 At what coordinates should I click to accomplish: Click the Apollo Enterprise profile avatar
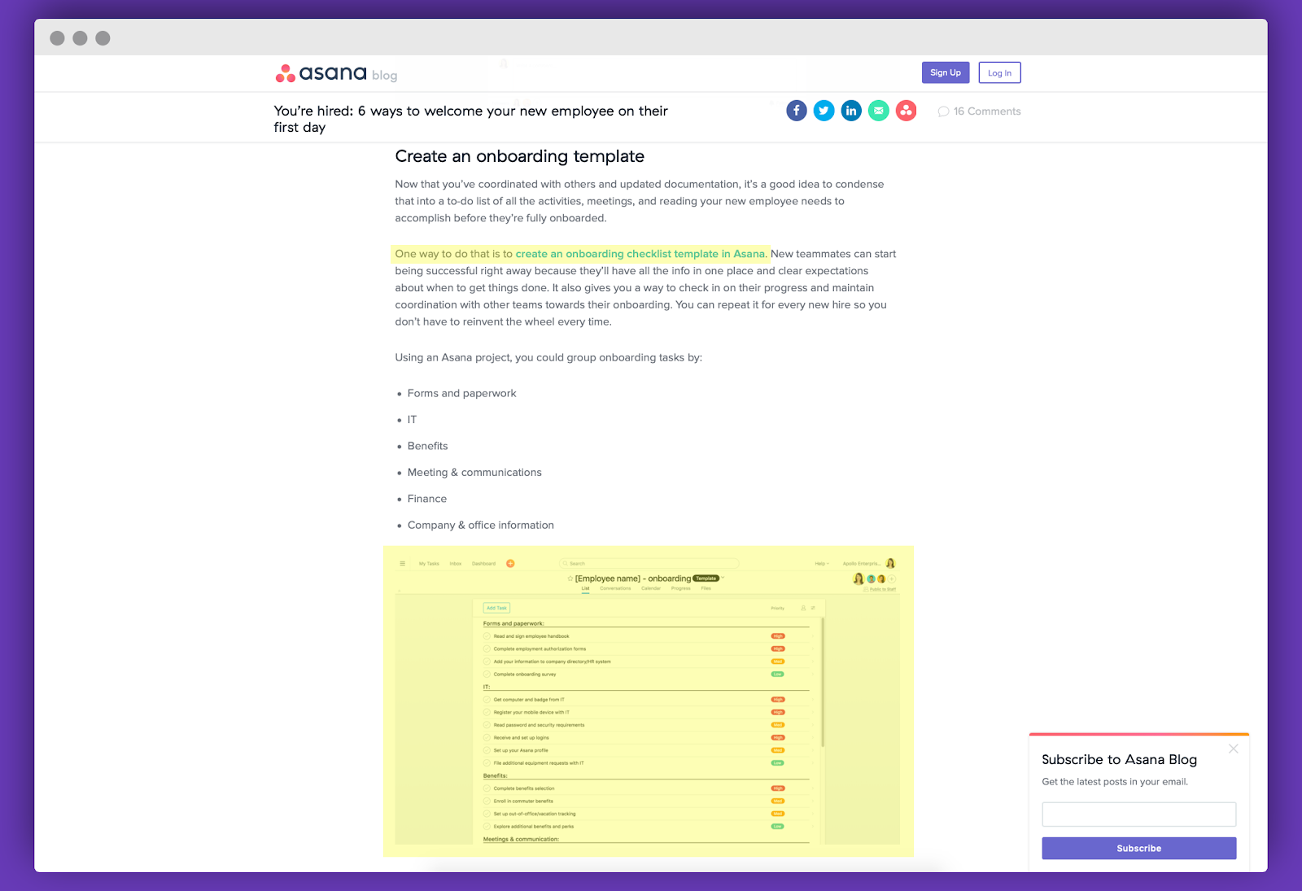890,563
